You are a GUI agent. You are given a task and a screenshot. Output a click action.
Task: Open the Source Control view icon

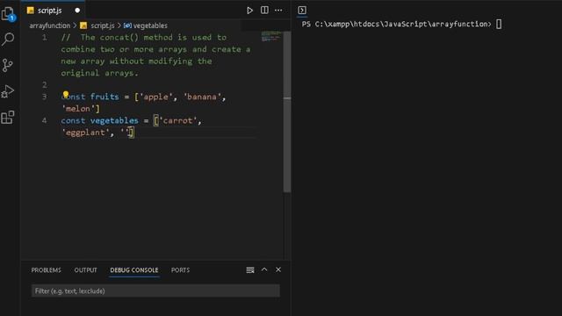(8, 65)
